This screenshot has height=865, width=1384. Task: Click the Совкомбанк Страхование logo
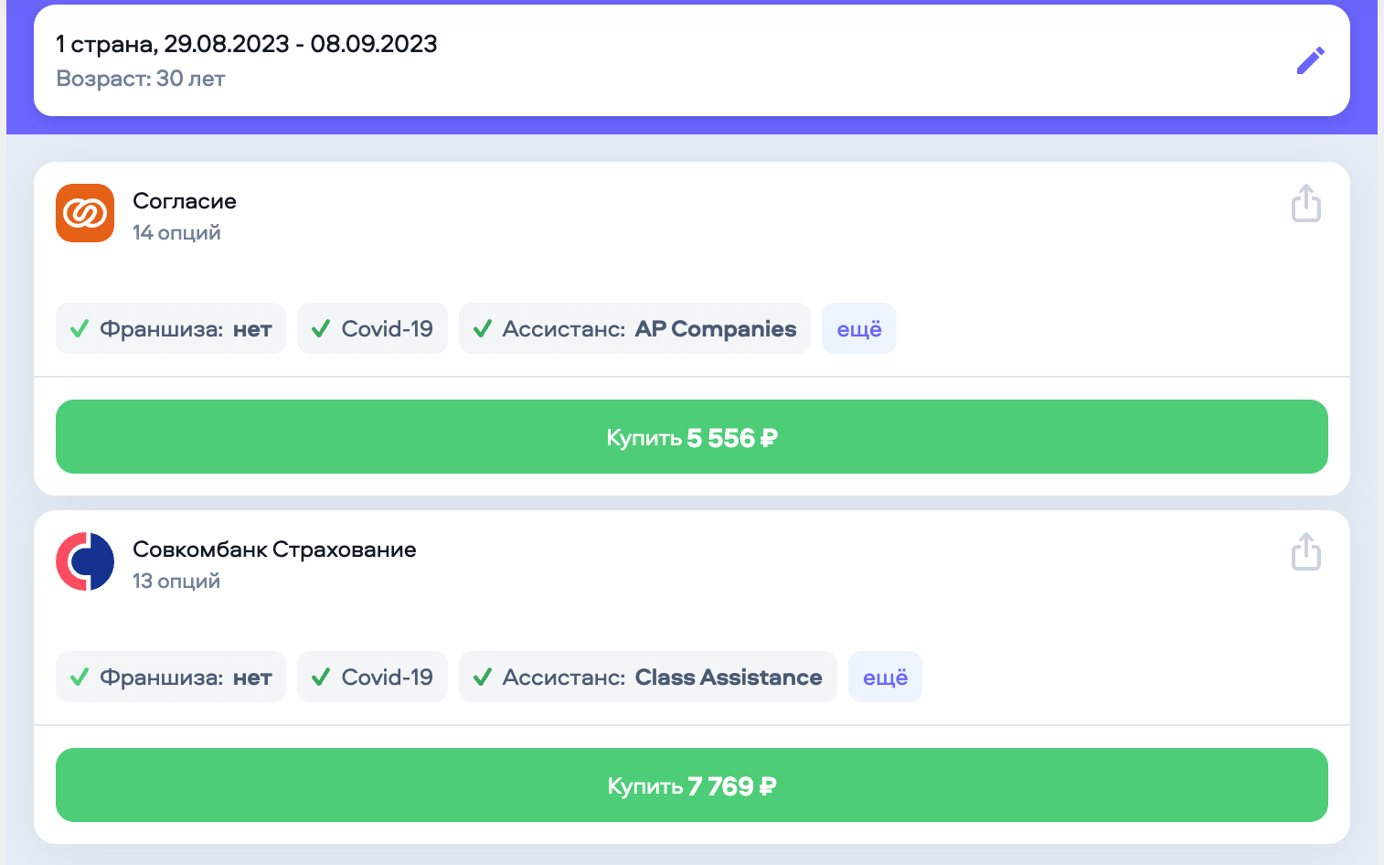tap(85, 561)
